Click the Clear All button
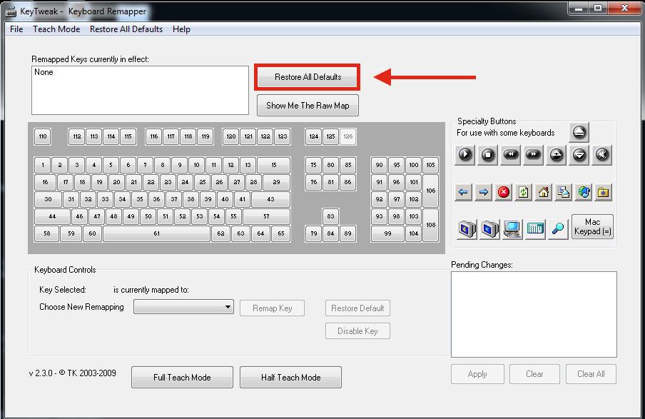 [x=591, y=374]
